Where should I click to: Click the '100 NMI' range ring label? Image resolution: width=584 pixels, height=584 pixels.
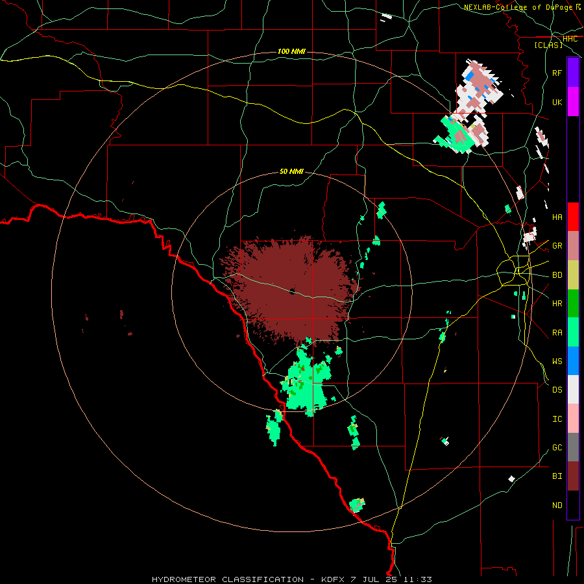click(x=291, y=51)
